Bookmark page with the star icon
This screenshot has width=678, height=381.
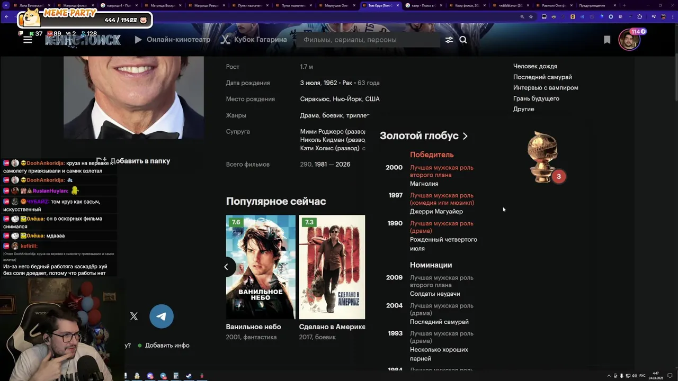pos(531,16)
